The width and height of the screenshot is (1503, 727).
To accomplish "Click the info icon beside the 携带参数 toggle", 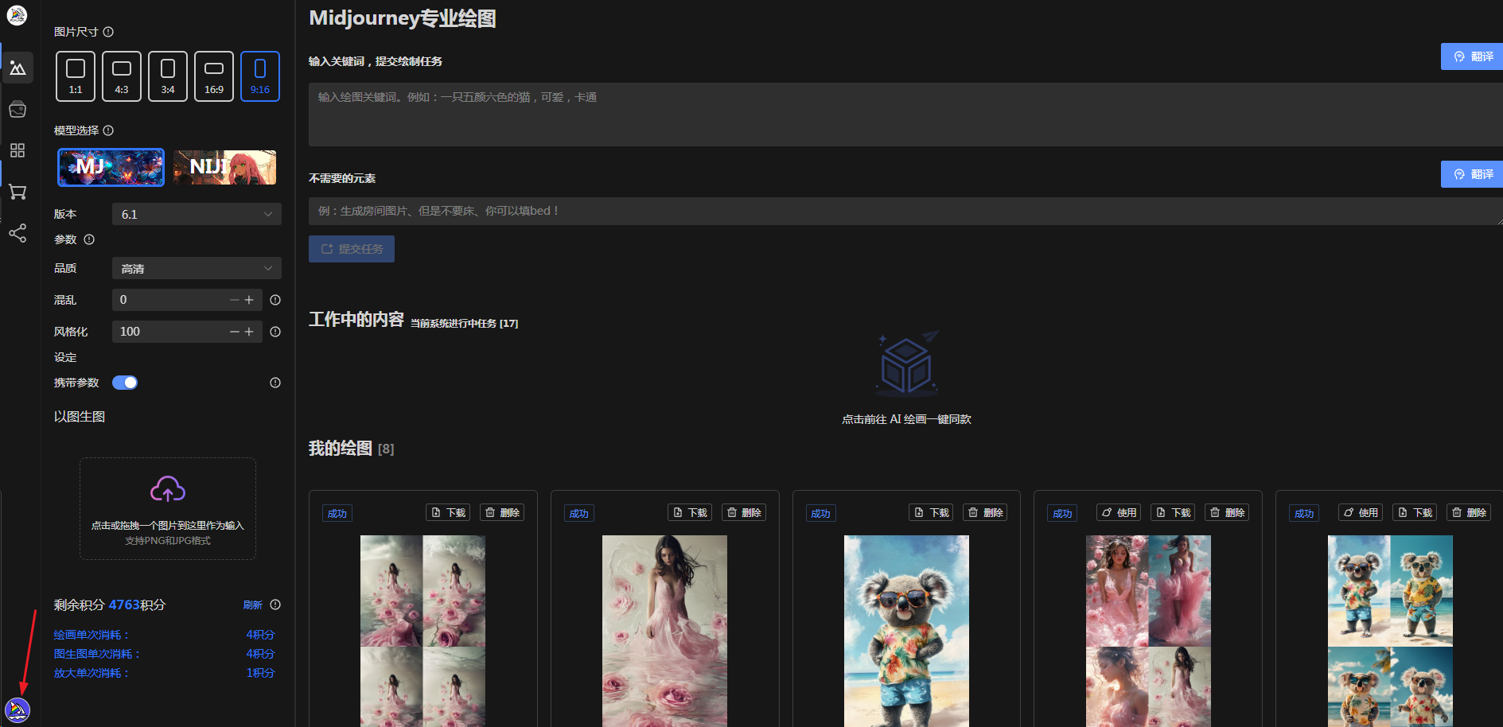I will (x=275, y=383).
